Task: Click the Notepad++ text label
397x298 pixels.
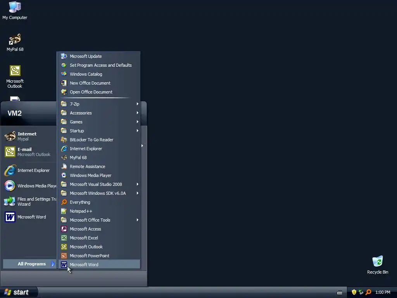Action: point(81,211)
